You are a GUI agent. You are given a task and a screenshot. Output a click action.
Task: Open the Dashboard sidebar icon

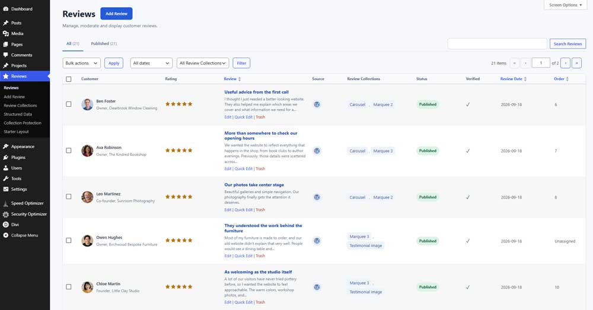[x=6, y=9]
